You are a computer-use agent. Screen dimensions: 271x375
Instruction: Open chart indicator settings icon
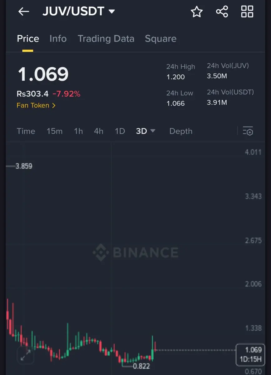(x=248, y=131)
